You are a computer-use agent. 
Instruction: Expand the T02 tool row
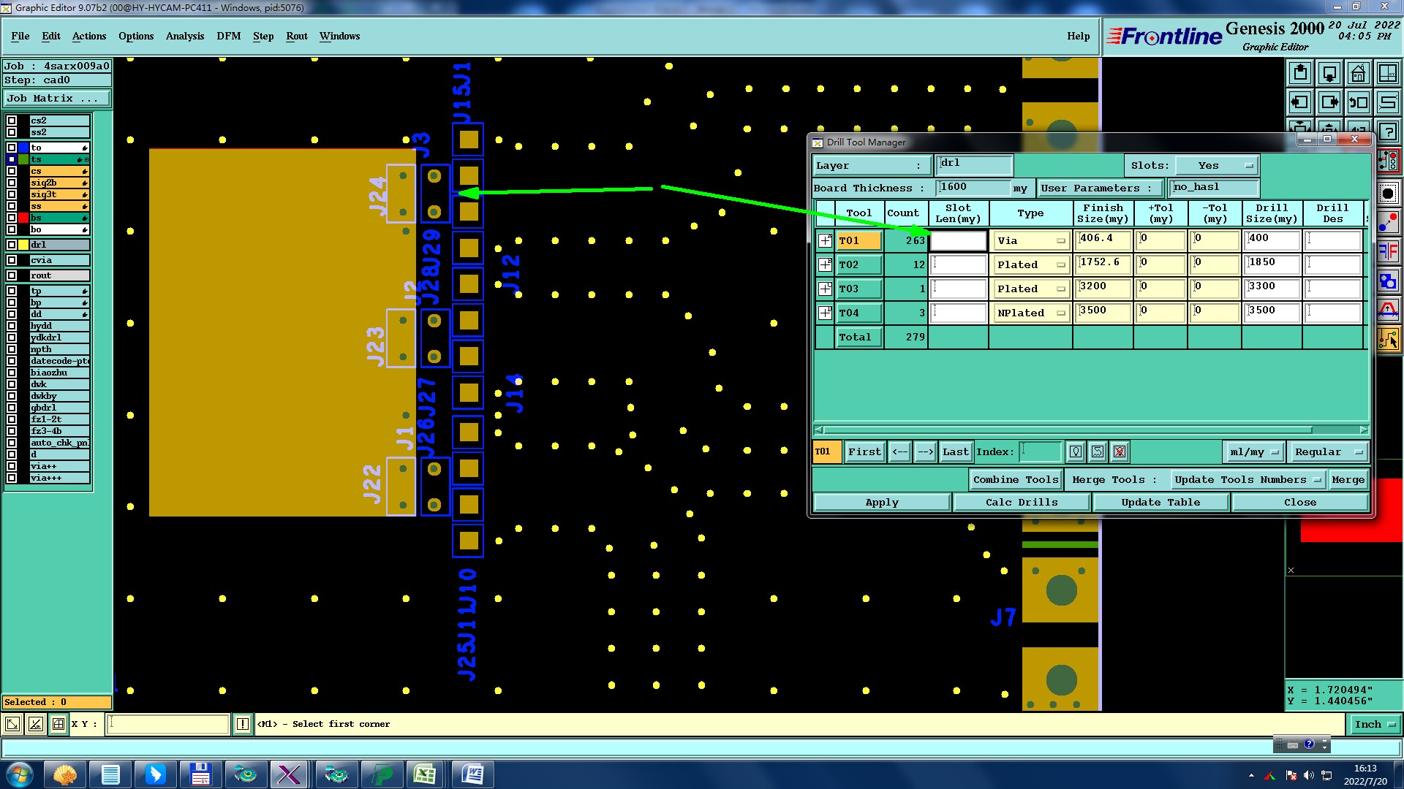point(825,264)
